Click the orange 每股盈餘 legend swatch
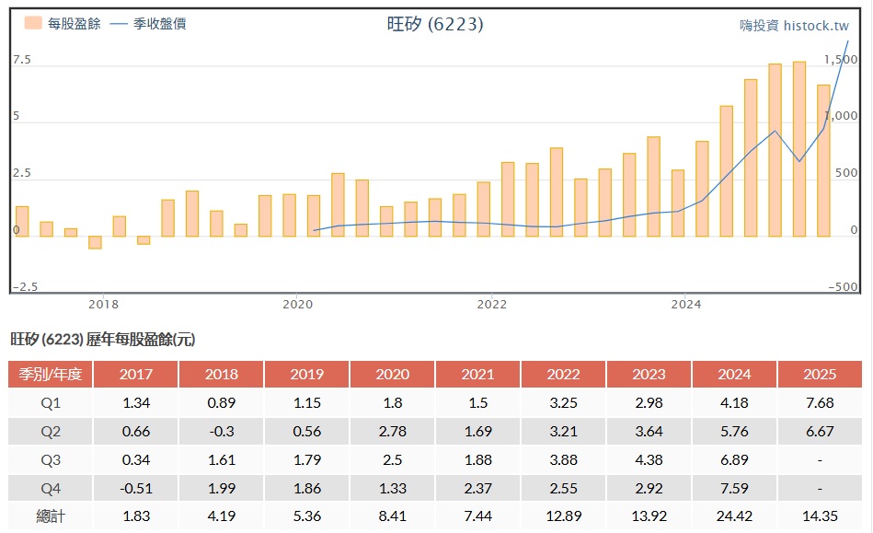Viewport: 873px width, 533px height. (x=33, y=24)
